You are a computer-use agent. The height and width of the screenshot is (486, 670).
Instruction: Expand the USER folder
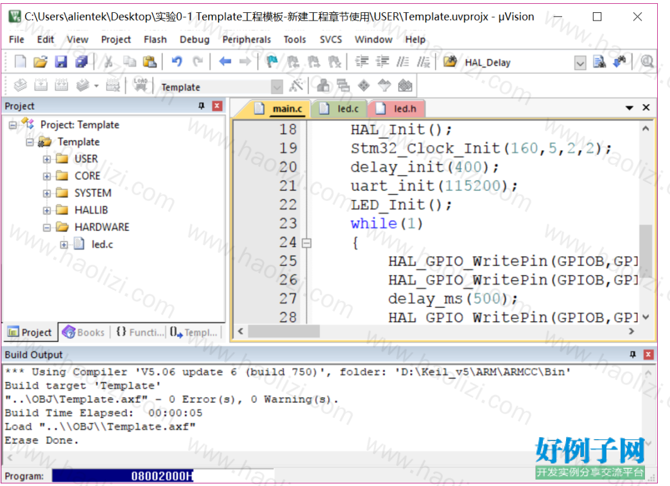47,159
